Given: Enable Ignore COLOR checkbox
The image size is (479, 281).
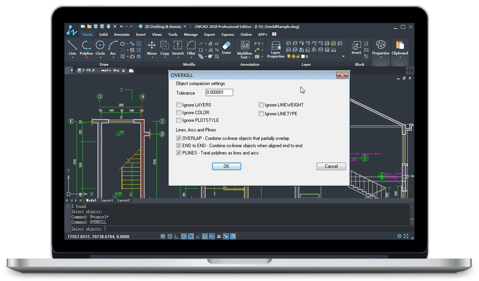Looking at the screenshot, I should 179,113.
